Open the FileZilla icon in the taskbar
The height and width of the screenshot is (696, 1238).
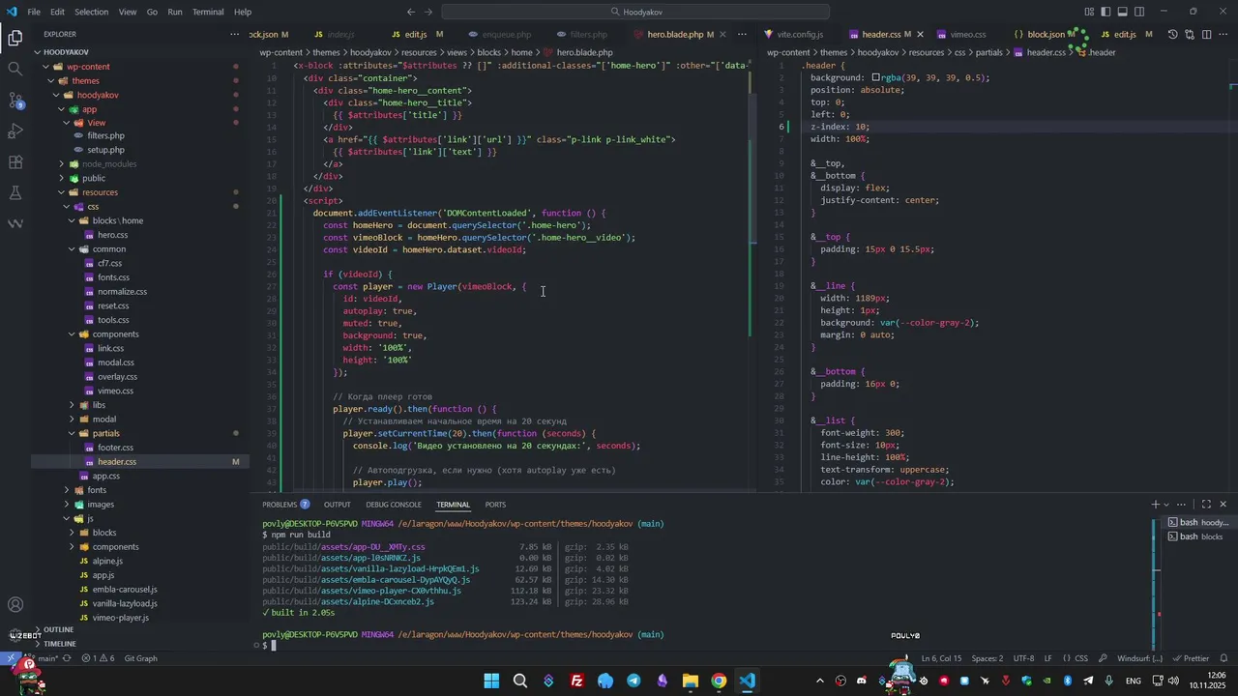(577, 681)
